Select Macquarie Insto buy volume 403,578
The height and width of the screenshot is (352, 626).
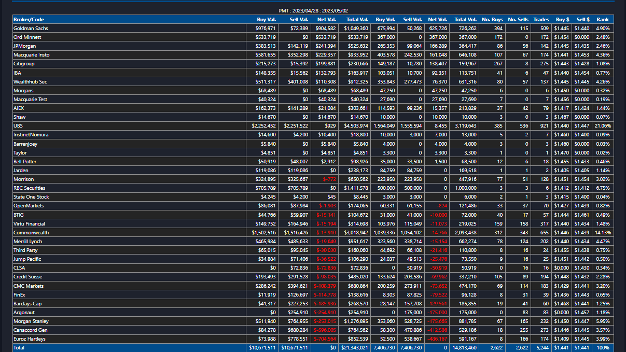[386, 55]
